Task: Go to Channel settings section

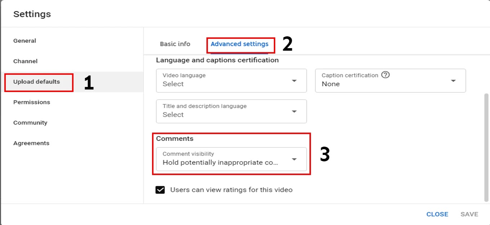Action: (x=26, y=61)
